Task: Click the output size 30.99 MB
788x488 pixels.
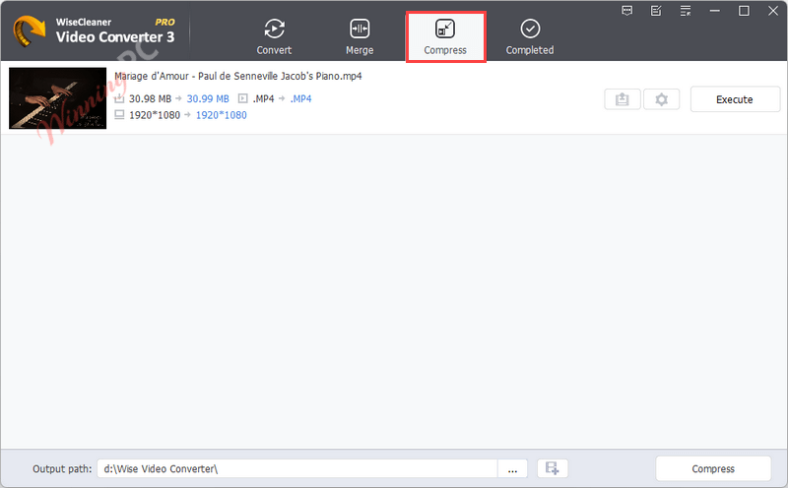Action: [208, 99]
